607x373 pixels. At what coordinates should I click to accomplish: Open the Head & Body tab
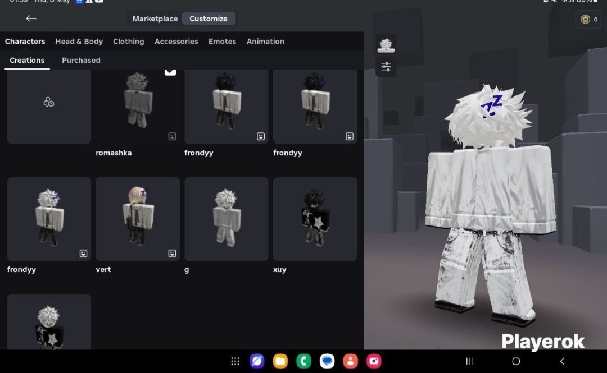tap(79, 42)
